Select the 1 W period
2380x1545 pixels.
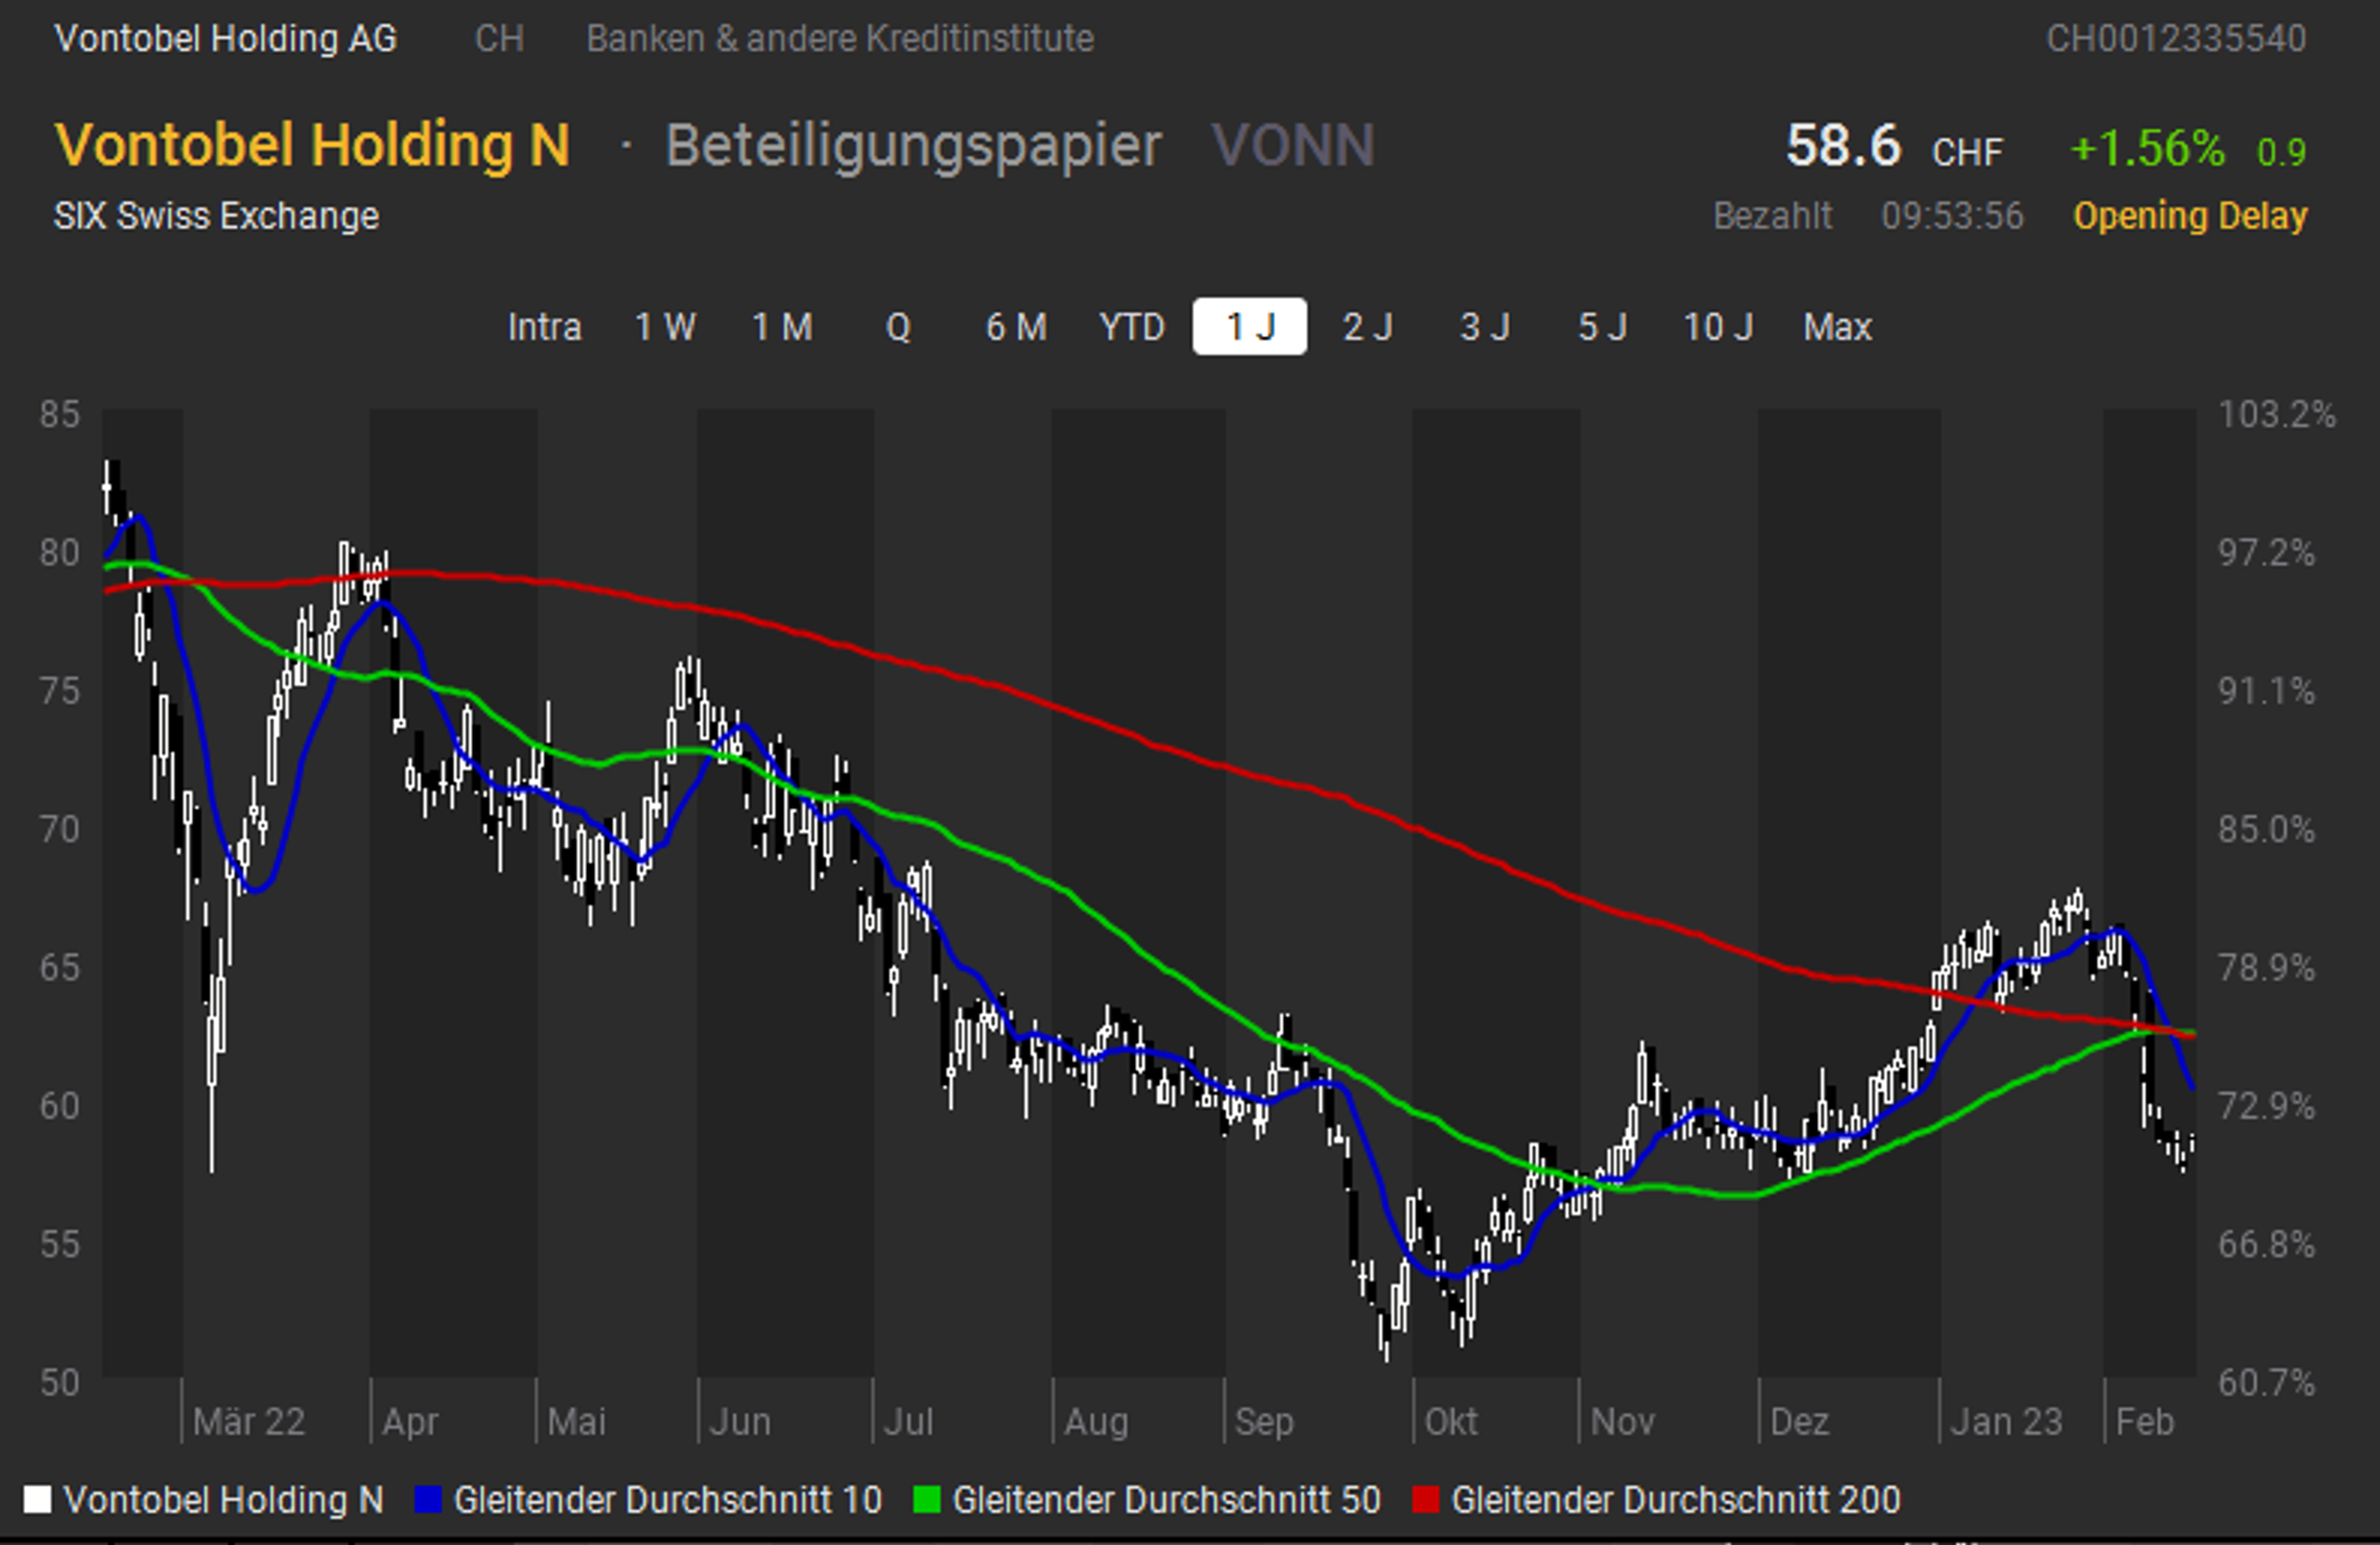pos(665,327)
